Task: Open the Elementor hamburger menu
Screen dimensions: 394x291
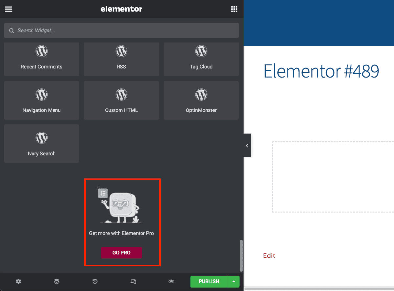Action: (x=9, y=9)
